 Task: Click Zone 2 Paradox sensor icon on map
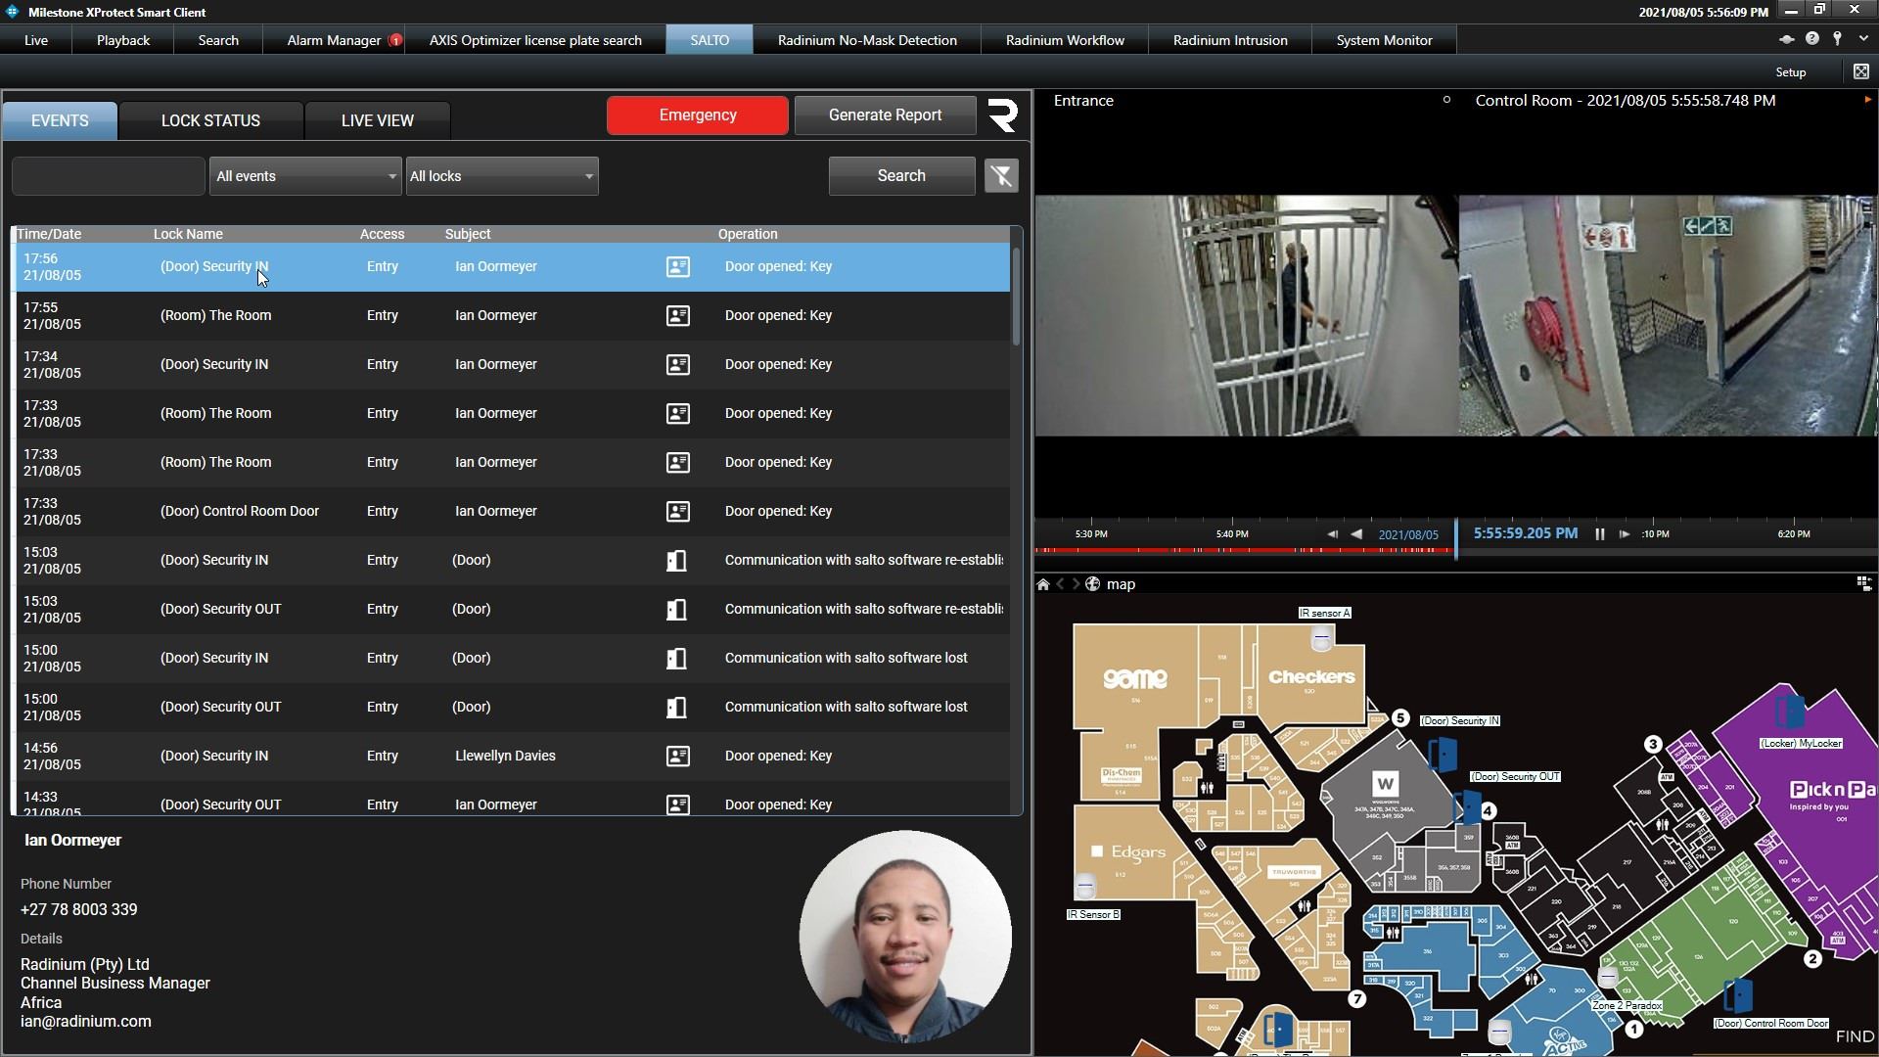(1608, 977)
